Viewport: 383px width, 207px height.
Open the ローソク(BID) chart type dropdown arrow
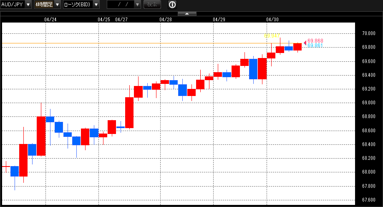point(96,5)
